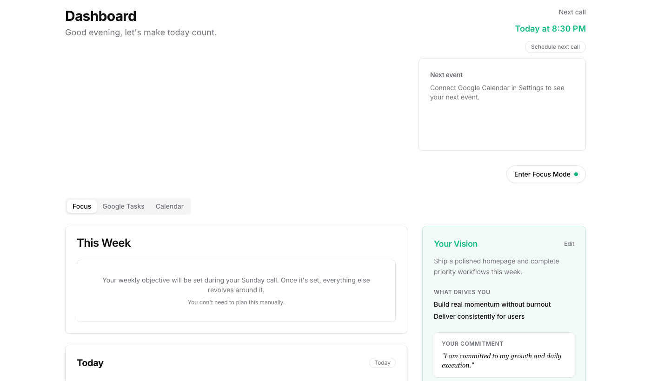Viewport: 651px width, 381px height.
Task: Click the Your Vision heading
Action: tap(456, 243)
